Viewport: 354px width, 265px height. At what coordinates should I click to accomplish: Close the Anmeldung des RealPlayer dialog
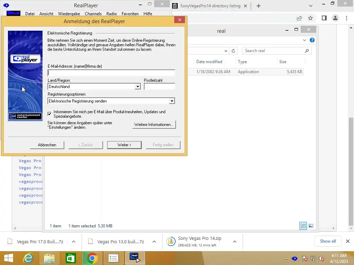[179, 20]
